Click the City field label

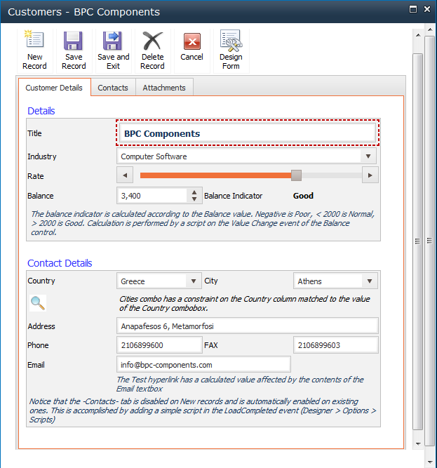pos(211,281)
